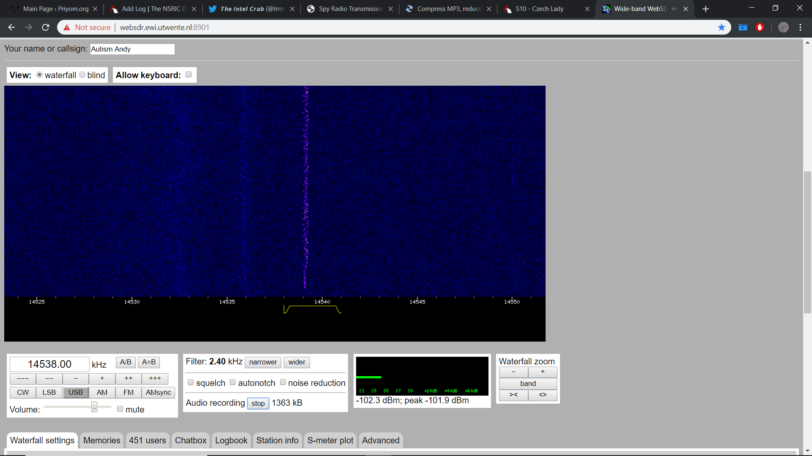
Task: Open the Chrome three-dot menu
Action: pyautogui.click(x=800, y=27)
